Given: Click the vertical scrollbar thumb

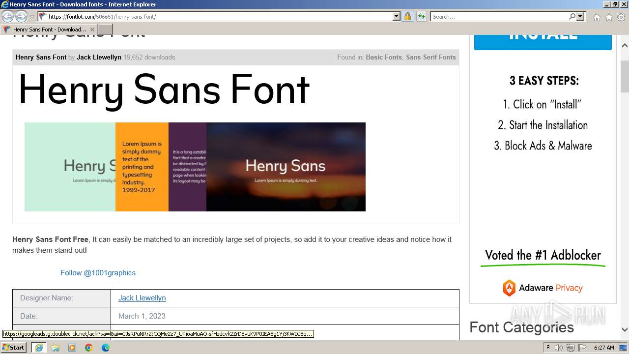Looking at the screenshot, I should 625,76.
